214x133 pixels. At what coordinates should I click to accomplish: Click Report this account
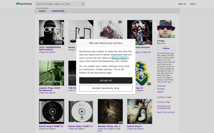tap(166, 112)
